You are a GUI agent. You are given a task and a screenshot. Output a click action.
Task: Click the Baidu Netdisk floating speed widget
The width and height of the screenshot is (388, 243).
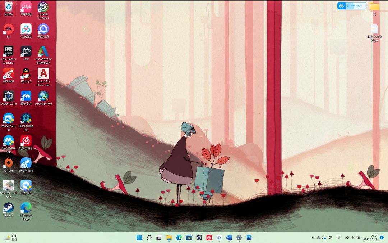[x=352, y=6]
